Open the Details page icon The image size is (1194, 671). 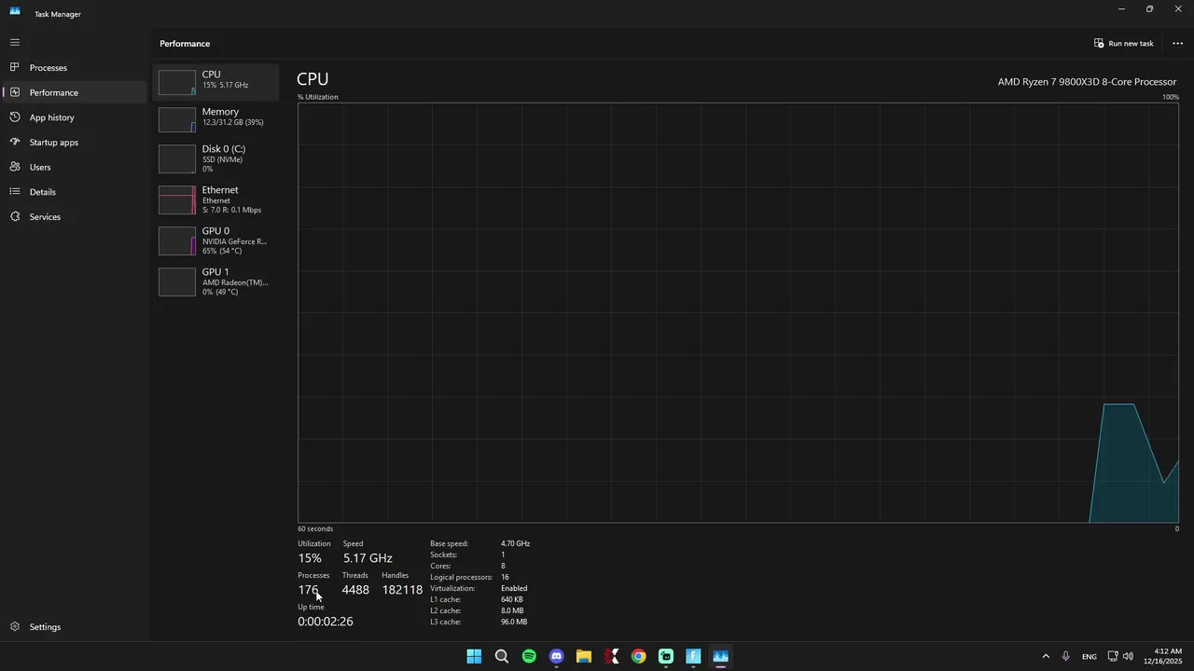click(x=14, y=192)
